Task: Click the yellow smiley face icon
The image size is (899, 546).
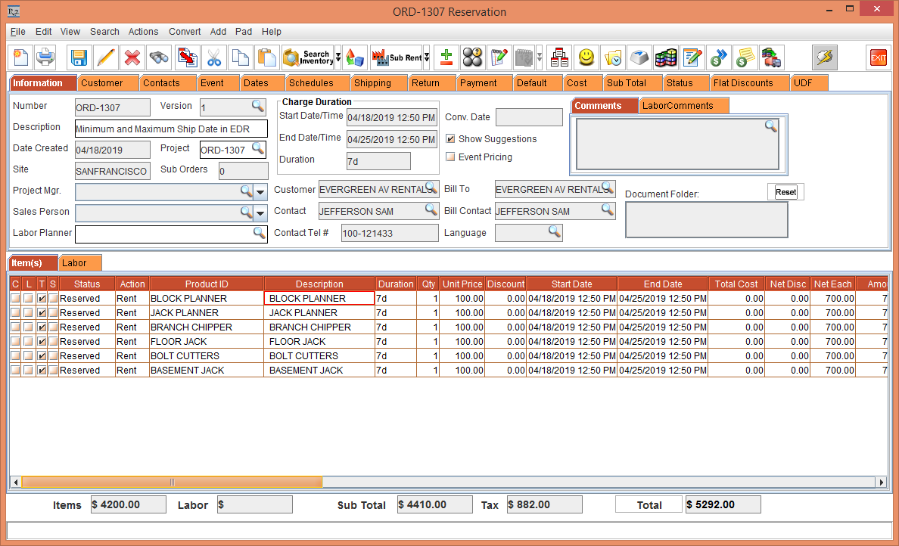Action: (586, 57)
